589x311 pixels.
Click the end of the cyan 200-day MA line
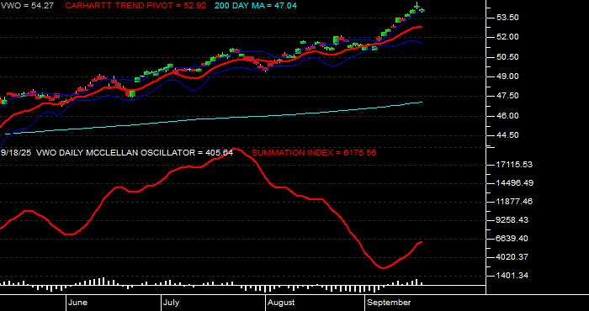(x=422, y=102)
